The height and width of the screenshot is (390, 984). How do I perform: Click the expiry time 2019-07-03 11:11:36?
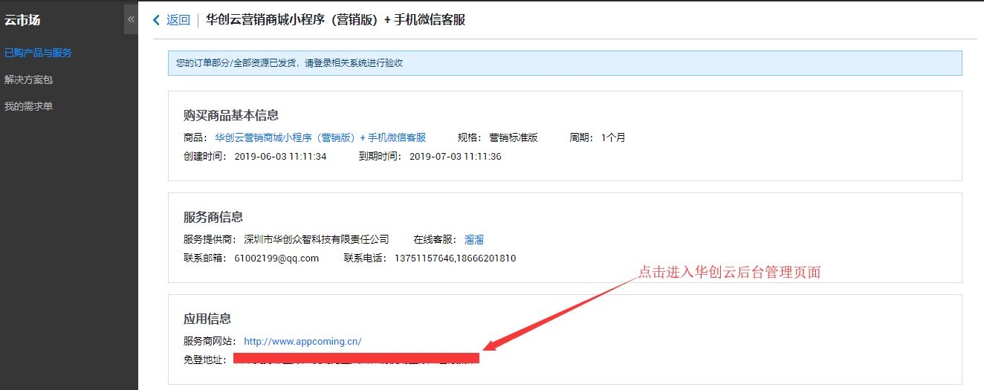[x=456, y=157]
